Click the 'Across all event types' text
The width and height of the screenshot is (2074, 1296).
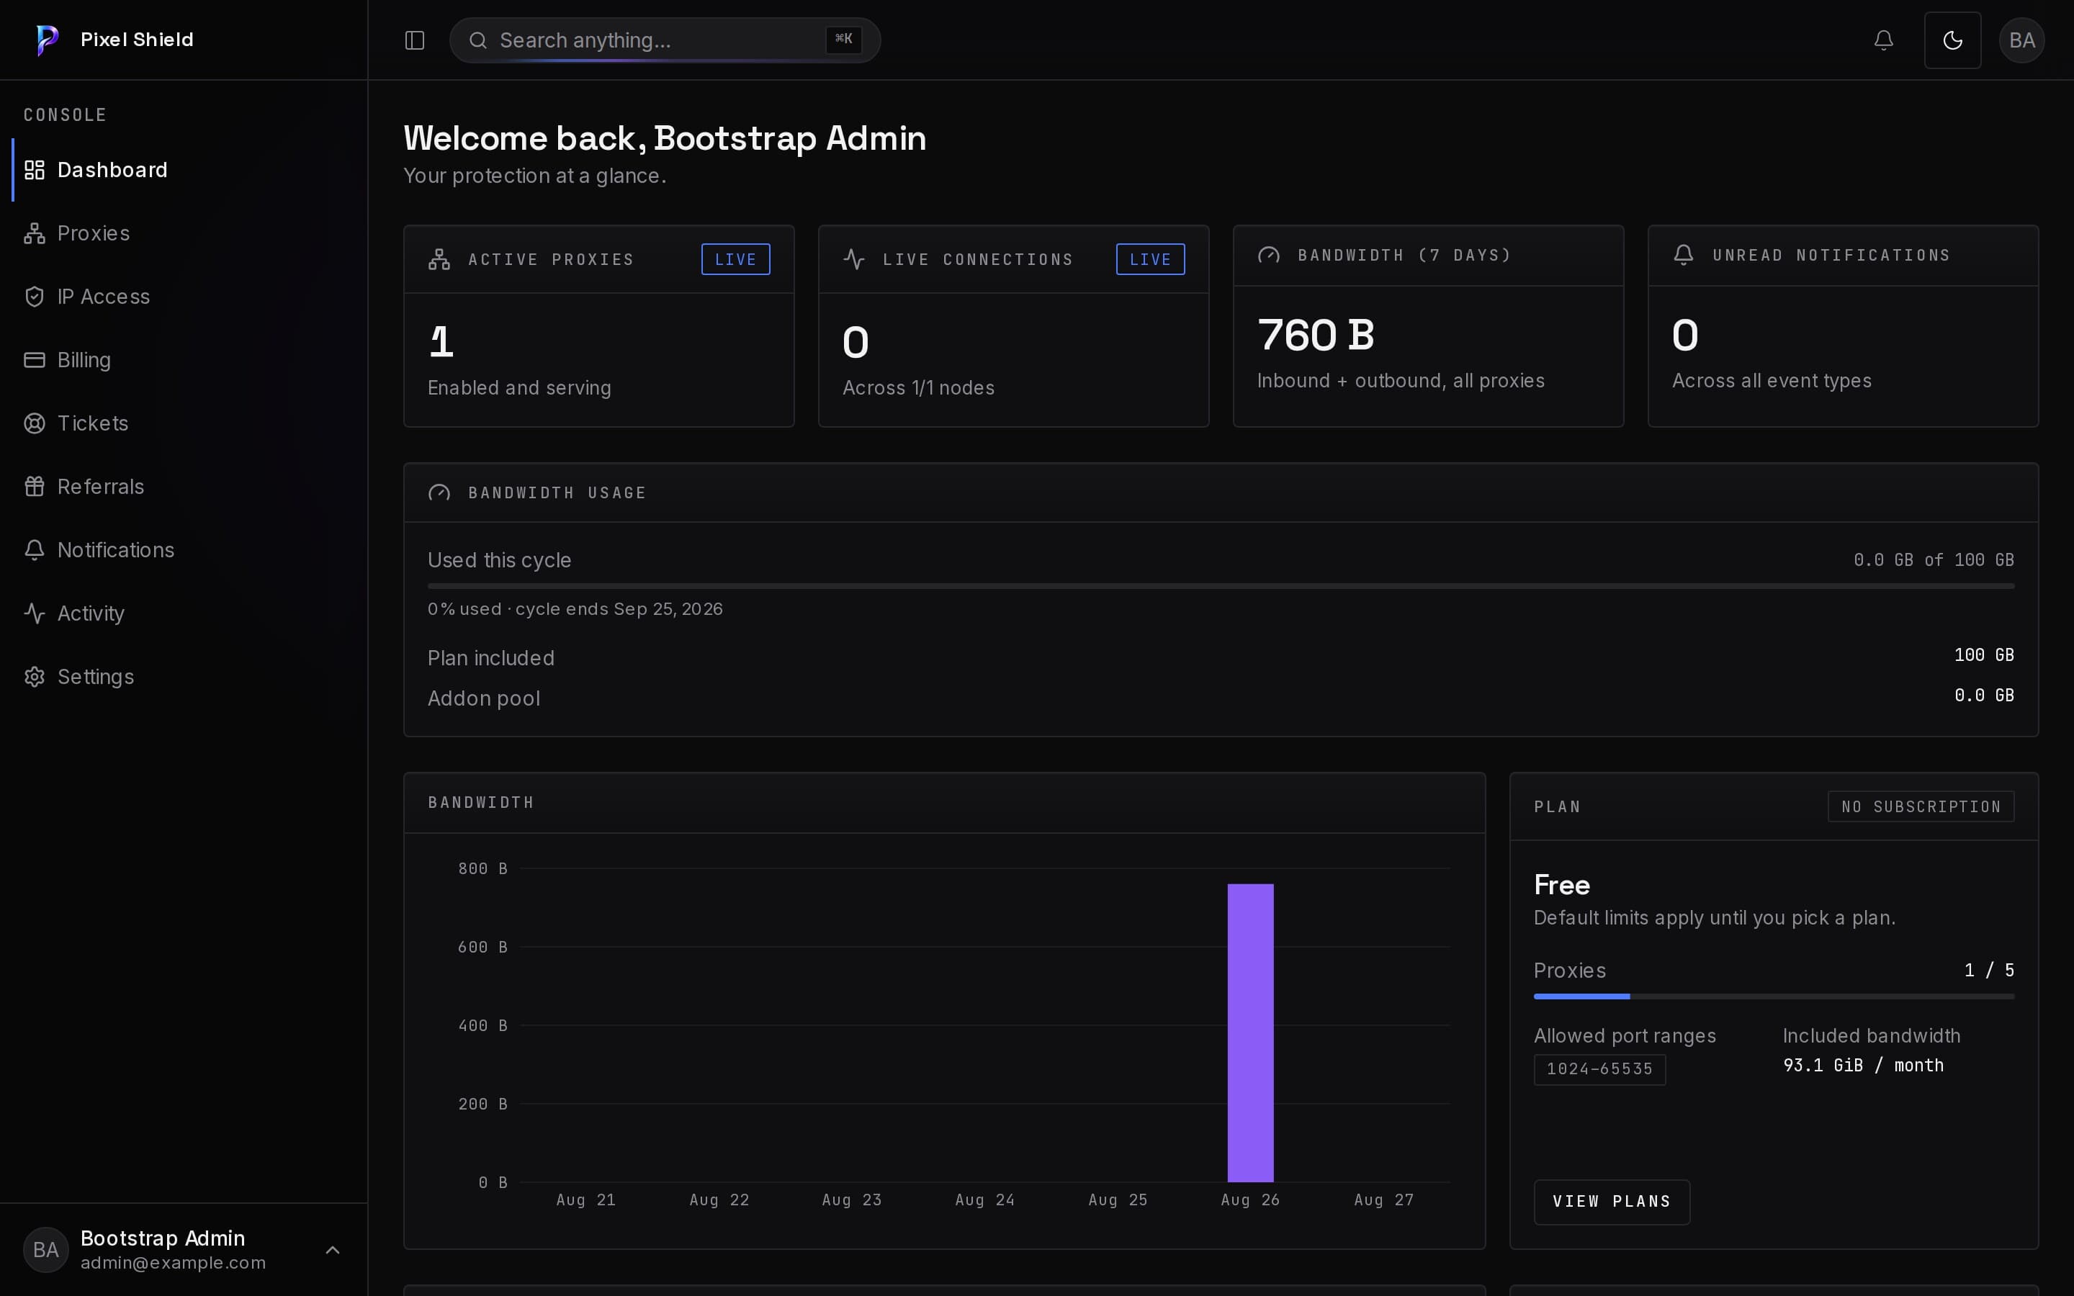coord(1772,381)
